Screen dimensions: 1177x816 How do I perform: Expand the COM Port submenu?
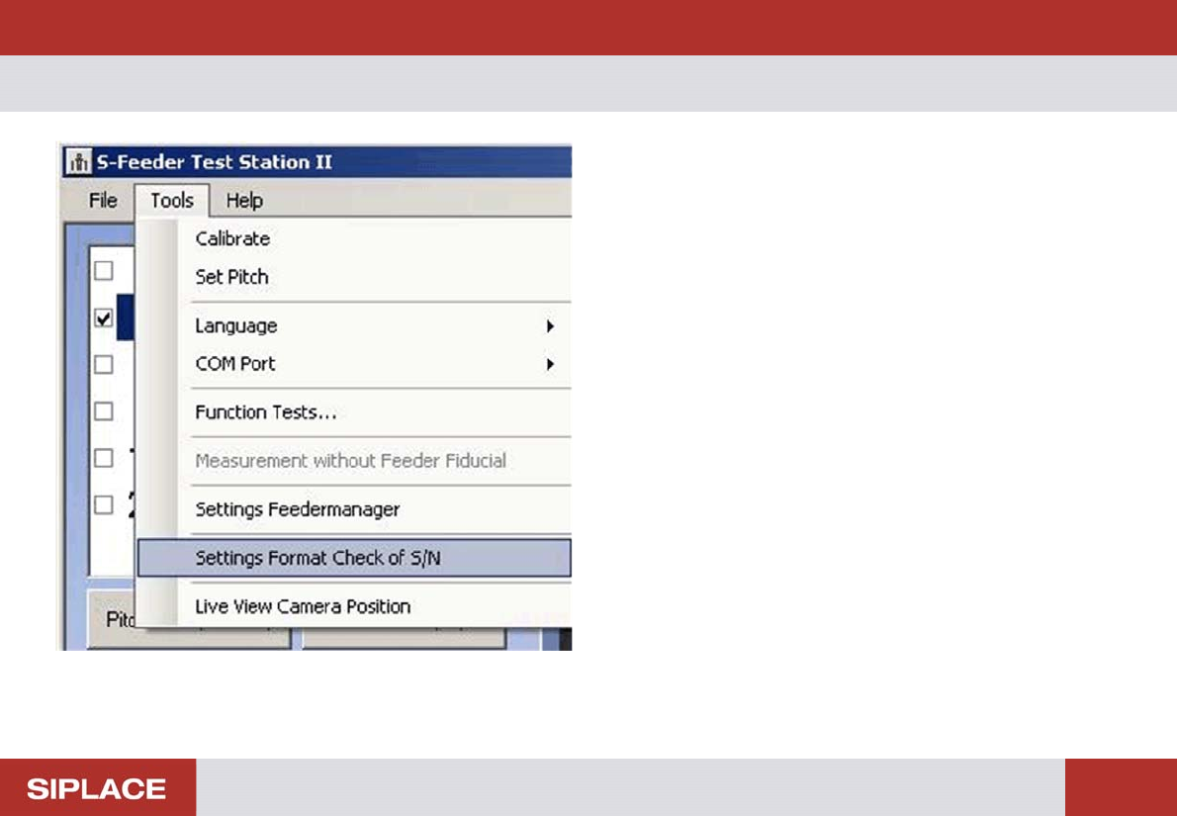[353, 364]
